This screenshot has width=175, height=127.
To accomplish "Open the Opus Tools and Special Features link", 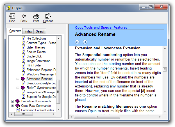I will [101, 27].
